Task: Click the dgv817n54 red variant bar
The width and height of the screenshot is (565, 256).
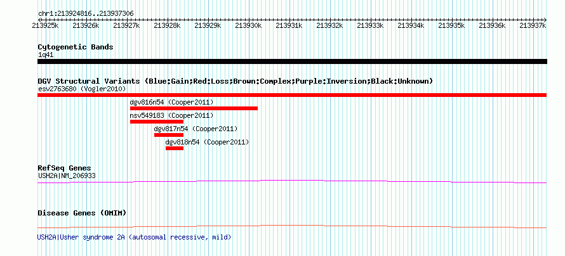Action: pos(169,135)
